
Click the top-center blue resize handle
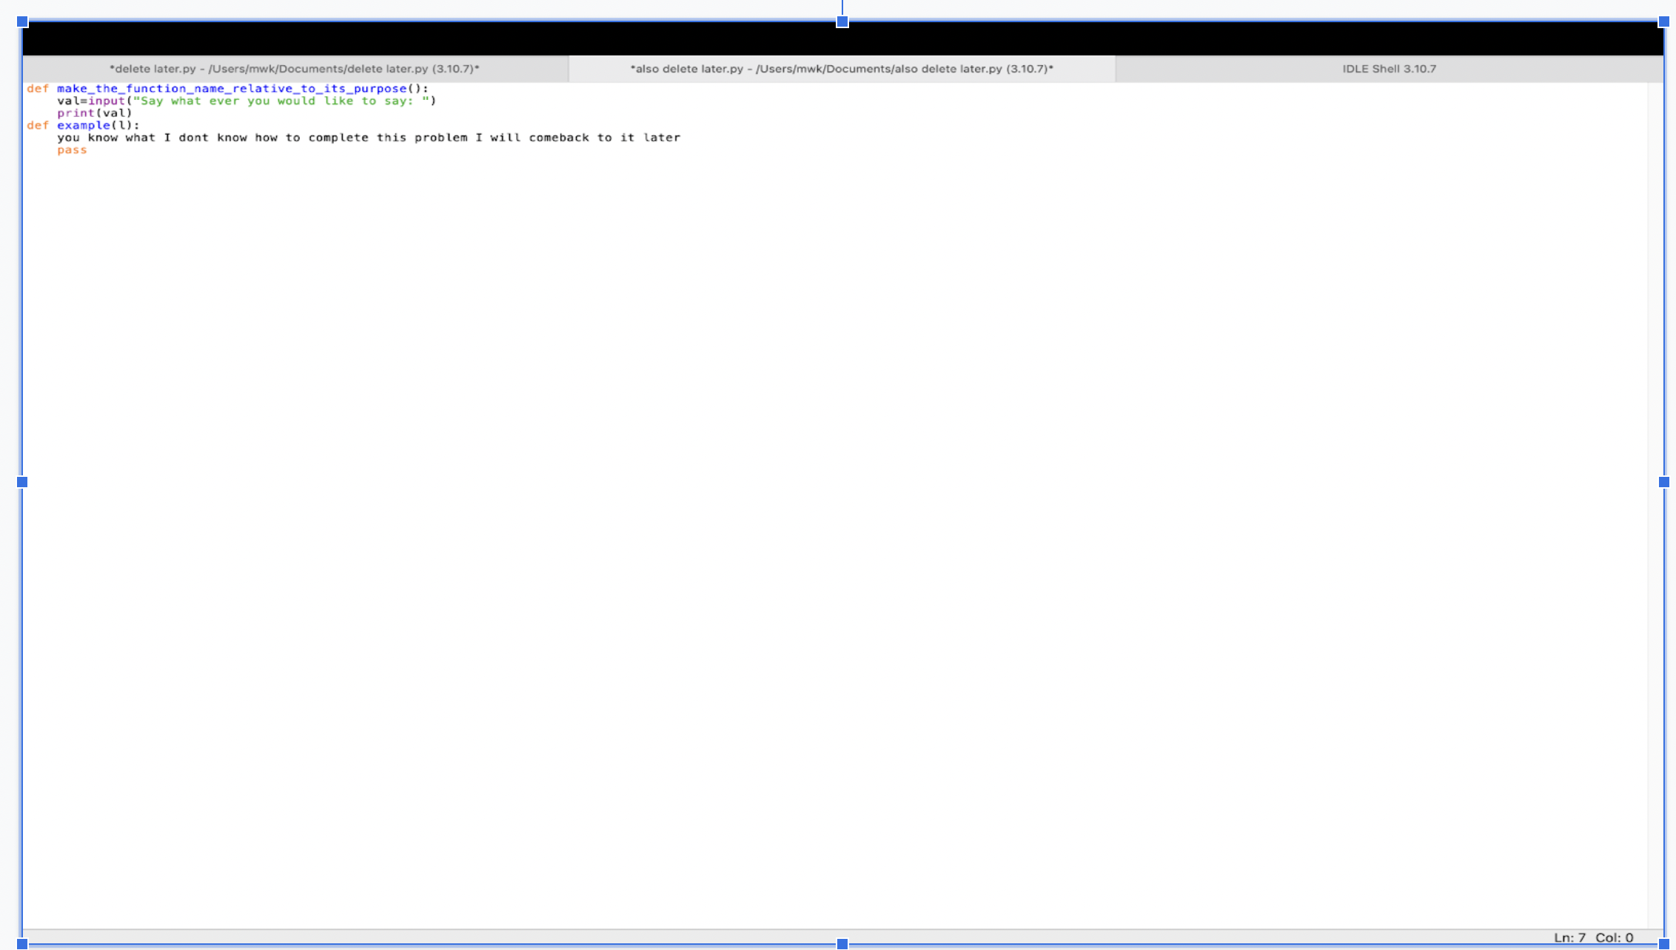coord(842,21)
